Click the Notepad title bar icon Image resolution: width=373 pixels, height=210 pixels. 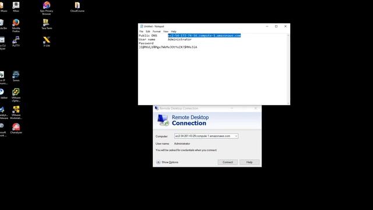[141, 26]
